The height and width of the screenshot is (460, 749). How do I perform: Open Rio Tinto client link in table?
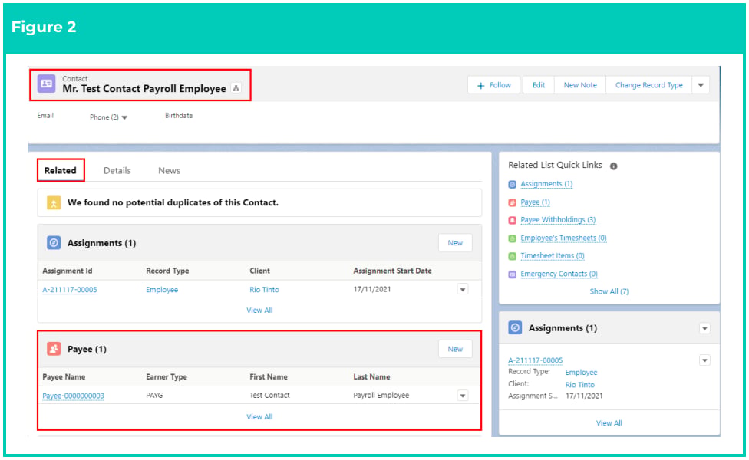click(x=264, y=290)
